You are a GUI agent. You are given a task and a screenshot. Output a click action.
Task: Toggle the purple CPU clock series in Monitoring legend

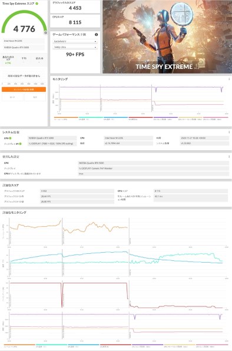pos(165,118)
